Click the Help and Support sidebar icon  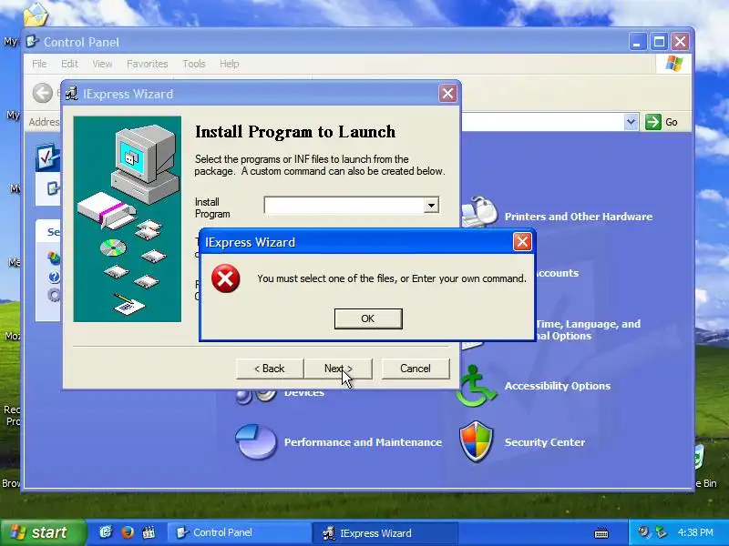[x=54, y=278]
